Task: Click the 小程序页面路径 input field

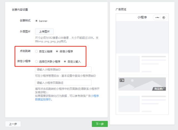Action: (63, 83)
